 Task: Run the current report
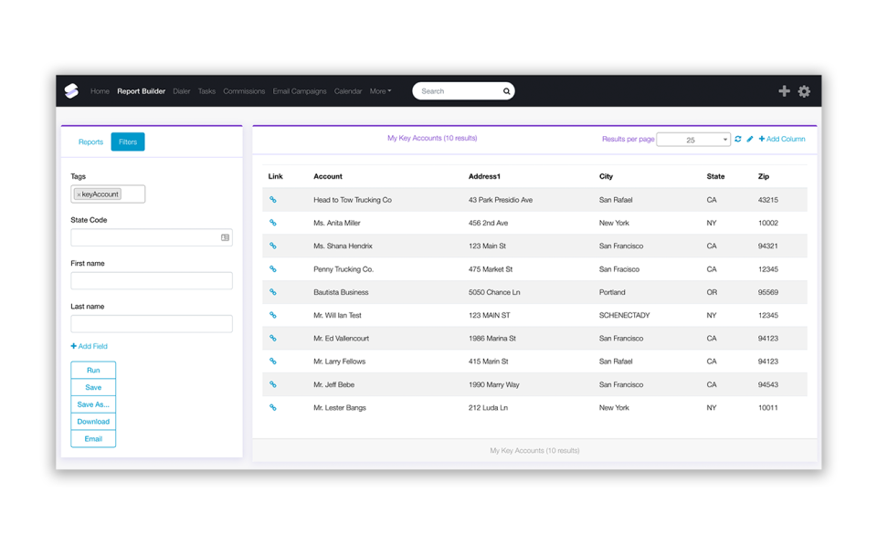click(x=92, y=370)
